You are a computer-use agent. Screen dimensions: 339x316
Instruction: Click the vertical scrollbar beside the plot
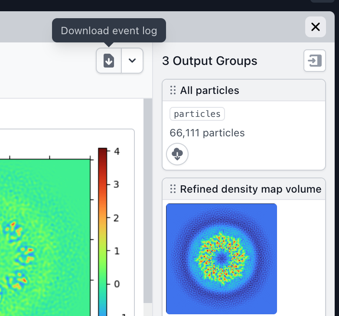coord(148,199)
